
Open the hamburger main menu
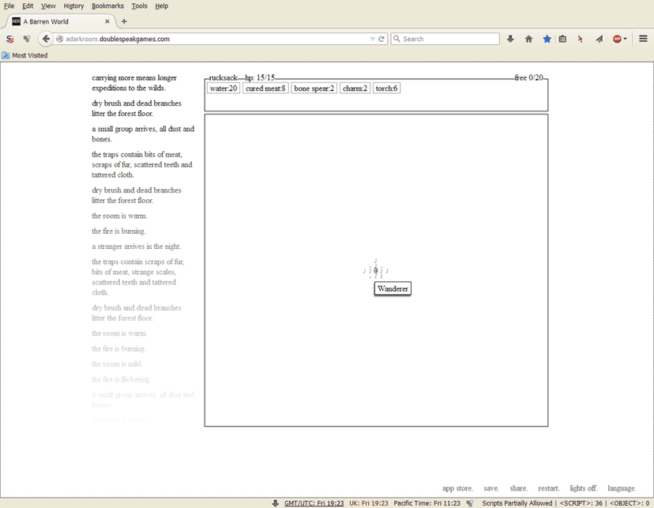click(643, 39)
